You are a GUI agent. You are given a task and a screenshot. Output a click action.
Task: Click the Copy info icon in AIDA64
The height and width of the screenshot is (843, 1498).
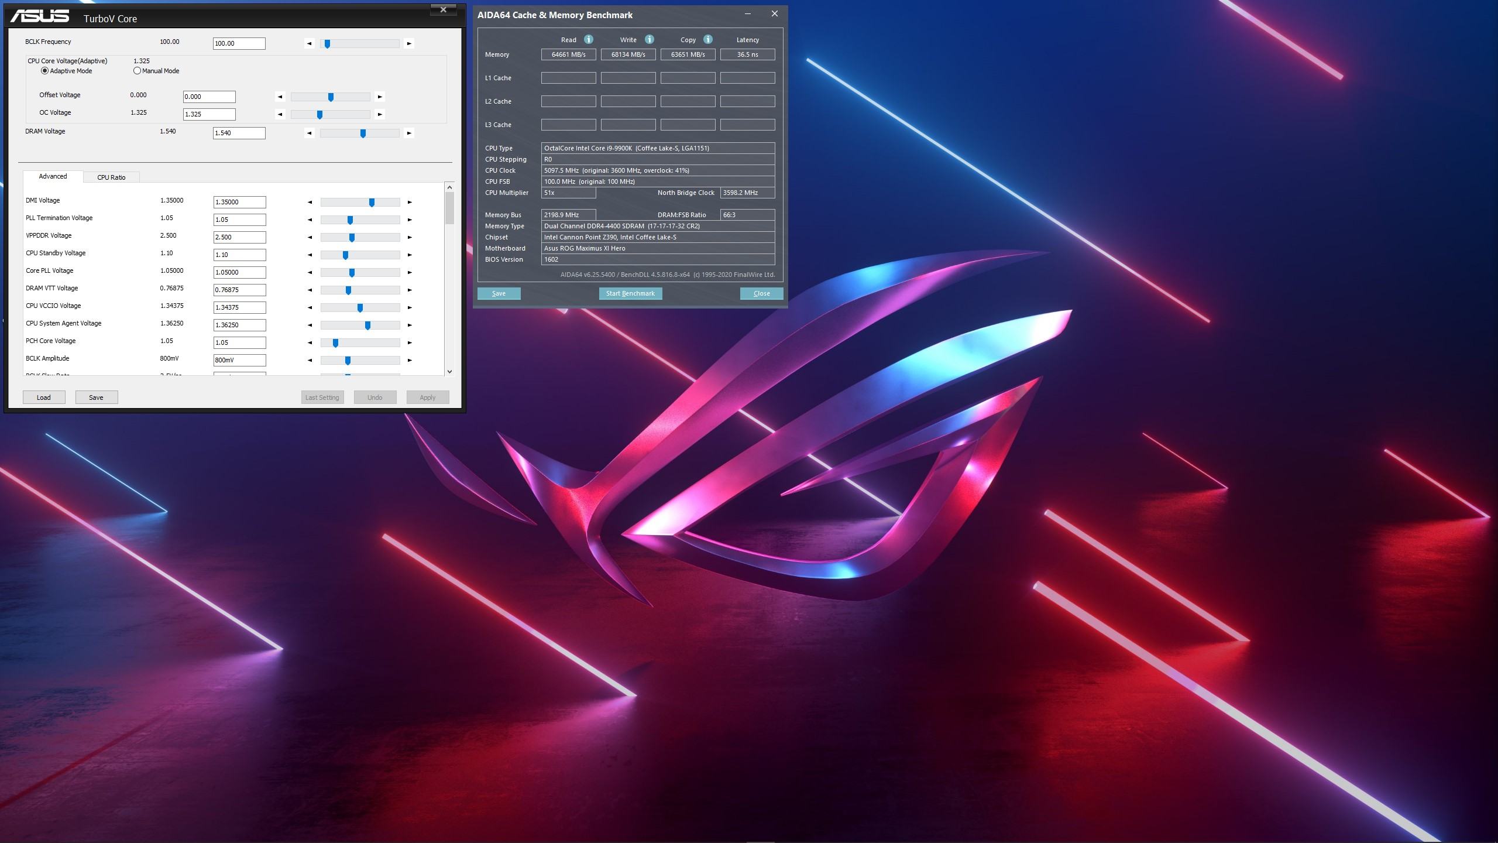[x=708, y=39]
